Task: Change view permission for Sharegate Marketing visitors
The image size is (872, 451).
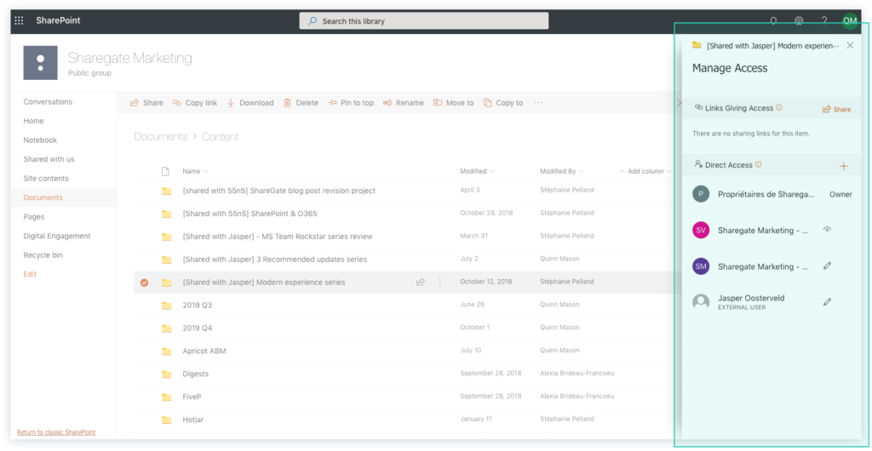Action: click(827, 230)
